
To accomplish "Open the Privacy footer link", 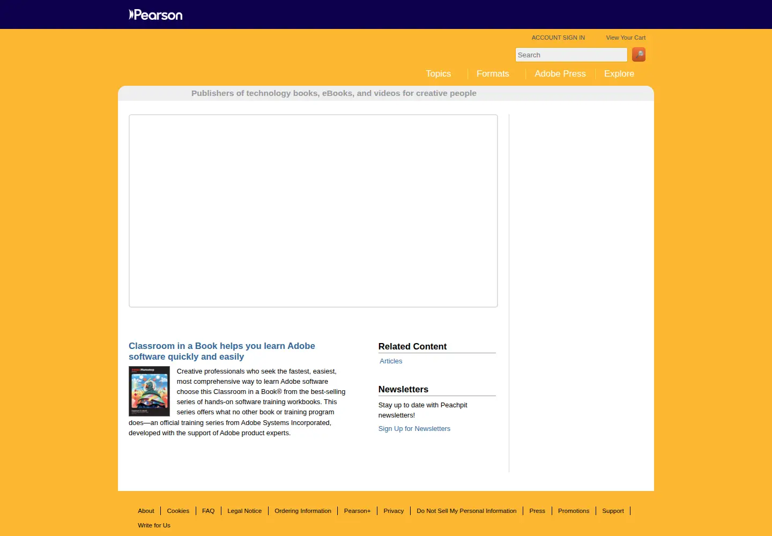I will point(394,511).
